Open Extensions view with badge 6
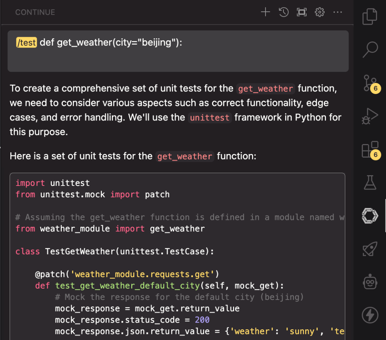Screen dimensions: 386x340 pyautogui.click(x=371, y=150)
